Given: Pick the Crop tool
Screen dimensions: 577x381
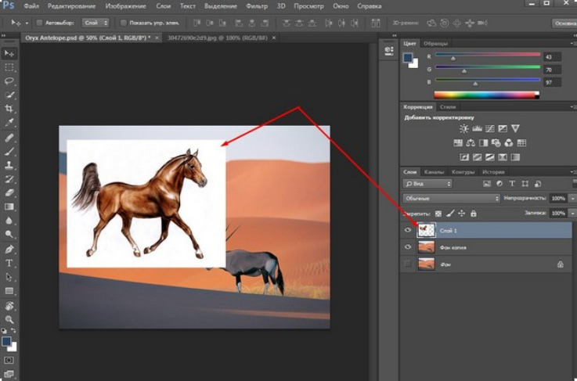Looking at the screenshot, I should [x=9, y=109].
